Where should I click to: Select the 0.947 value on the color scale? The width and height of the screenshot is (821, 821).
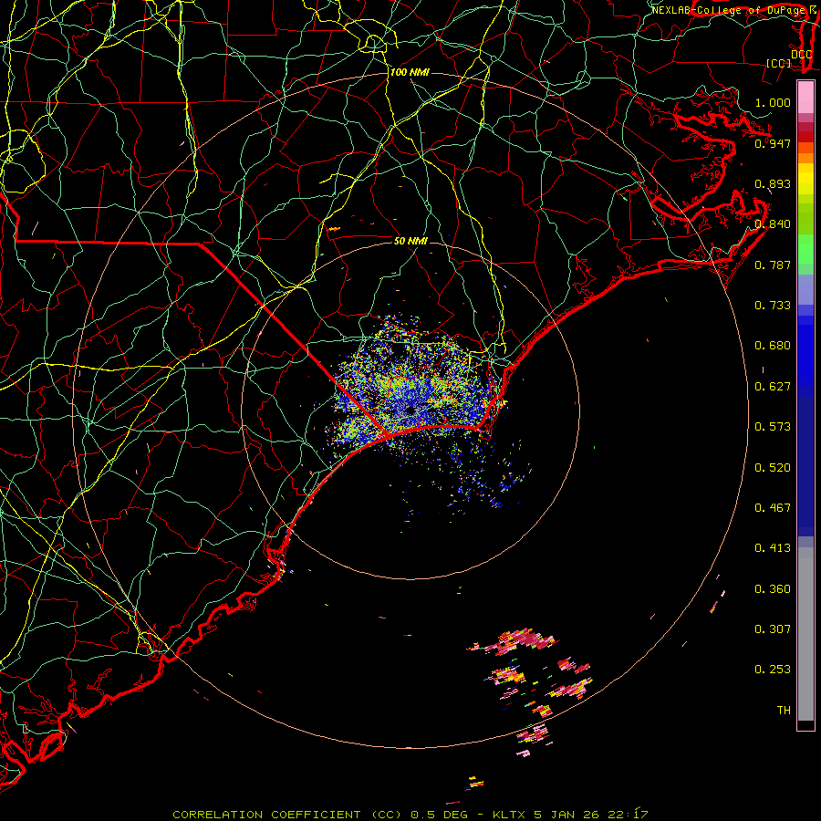(773, 143)
